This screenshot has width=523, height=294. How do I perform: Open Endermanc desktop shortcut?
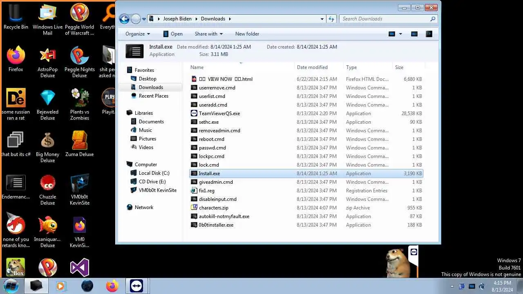click(16, 187)
